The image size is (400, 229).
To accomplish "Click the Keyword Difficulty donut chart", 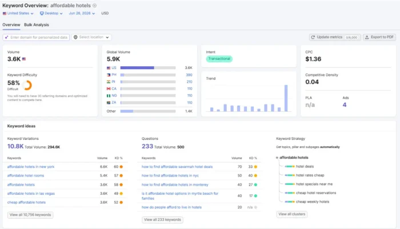I will [27, 85].
